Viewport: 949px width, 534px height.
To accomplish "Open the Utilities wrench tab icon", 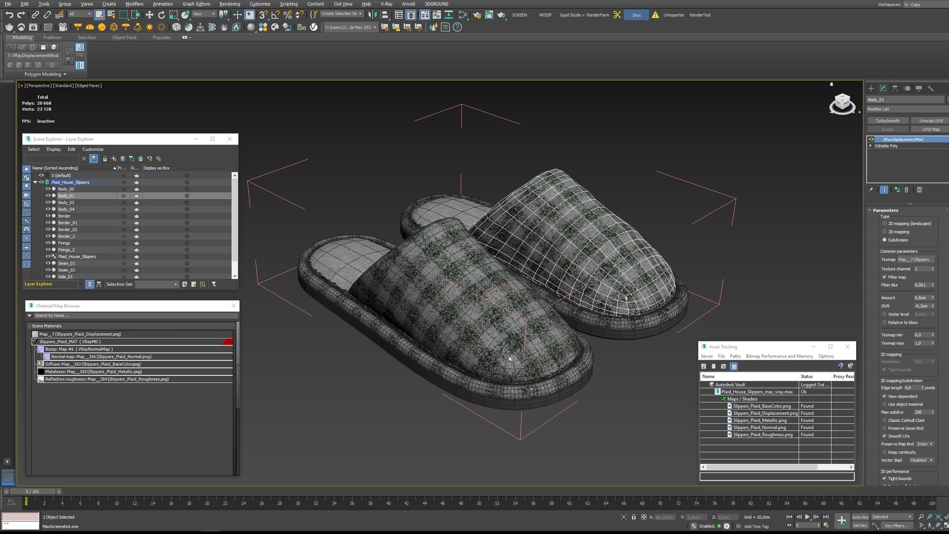I will (x=931, y=89).
